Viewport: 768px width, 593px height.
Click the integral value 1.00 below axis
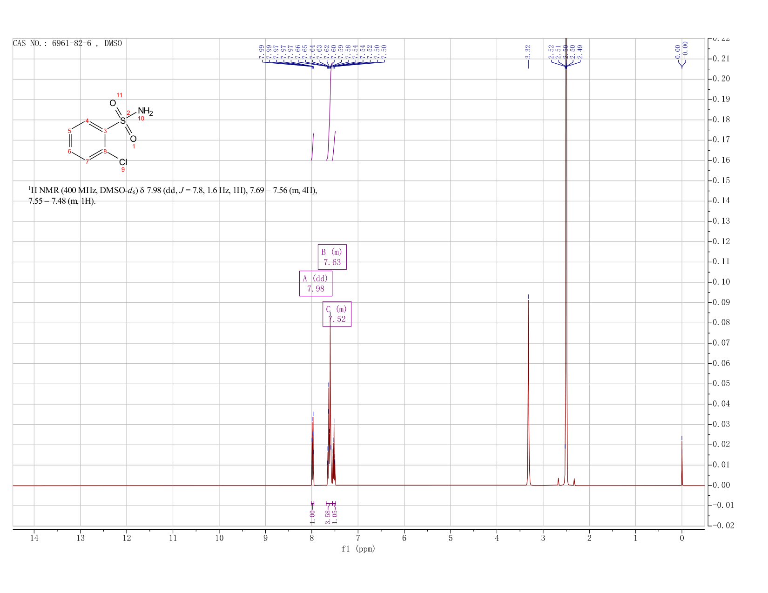pos(312,516)
